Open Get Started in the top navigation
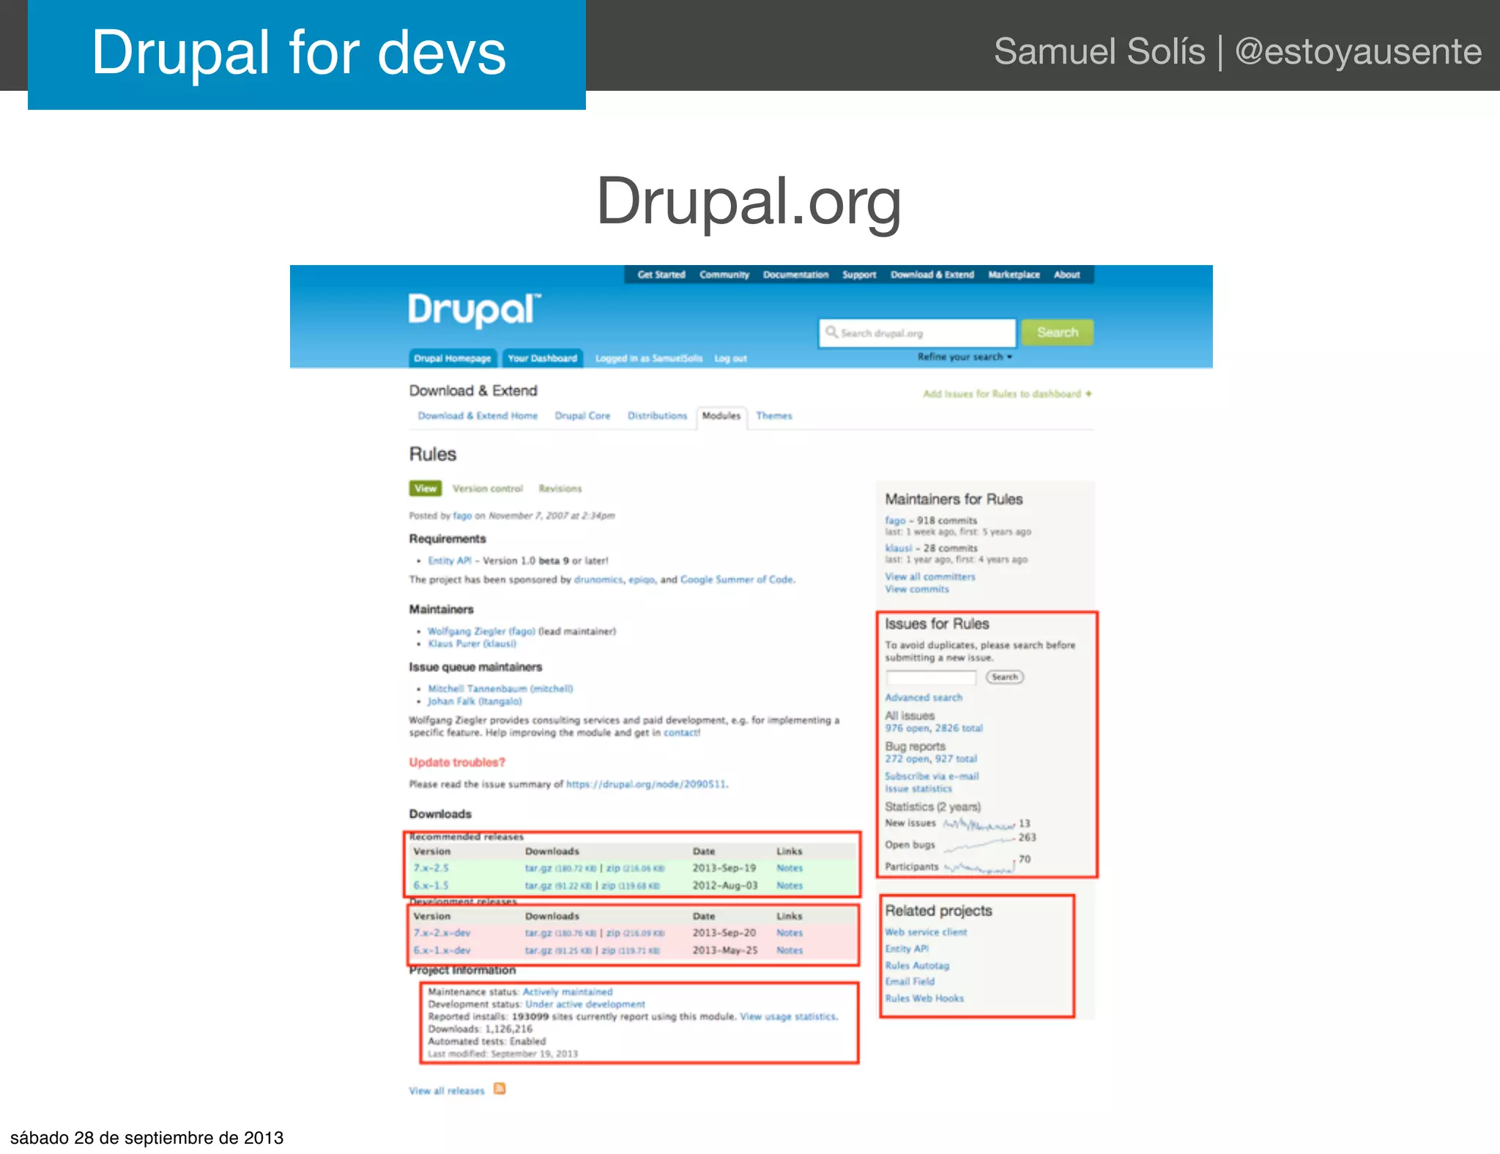This screenshot has width=1500, height=1154. (x=661, y=275)
